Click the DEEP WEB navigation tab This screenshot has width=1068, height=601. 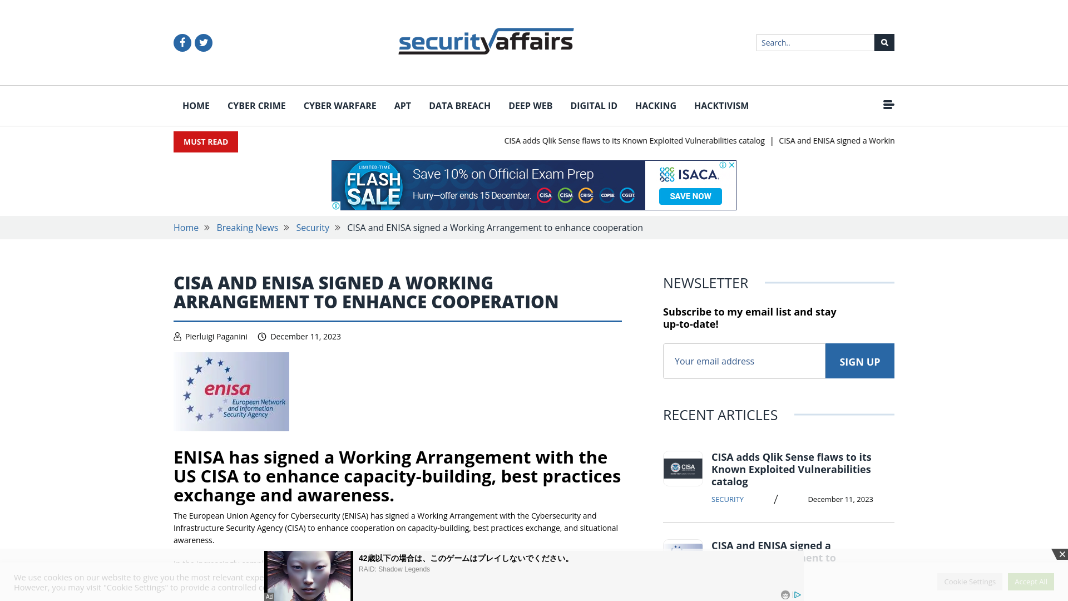[x=530, y=106]
